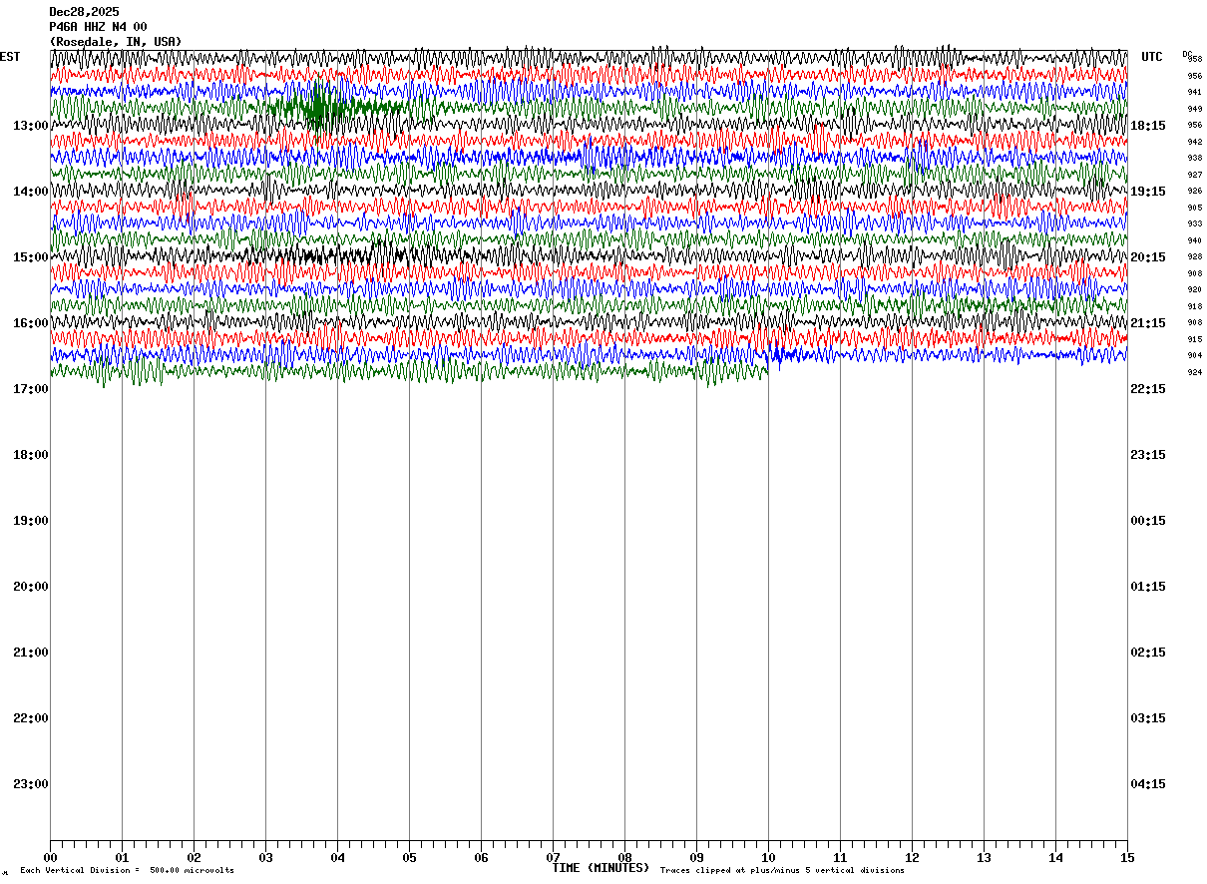The width and height of the screenshot is (1207, 884).
Task: Click the DC offset value 920
Action: (1194, 289)
